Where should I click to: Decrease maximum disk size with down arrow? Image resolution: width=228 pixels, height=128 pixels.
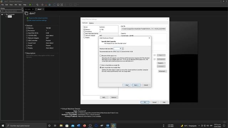point(123,49)
